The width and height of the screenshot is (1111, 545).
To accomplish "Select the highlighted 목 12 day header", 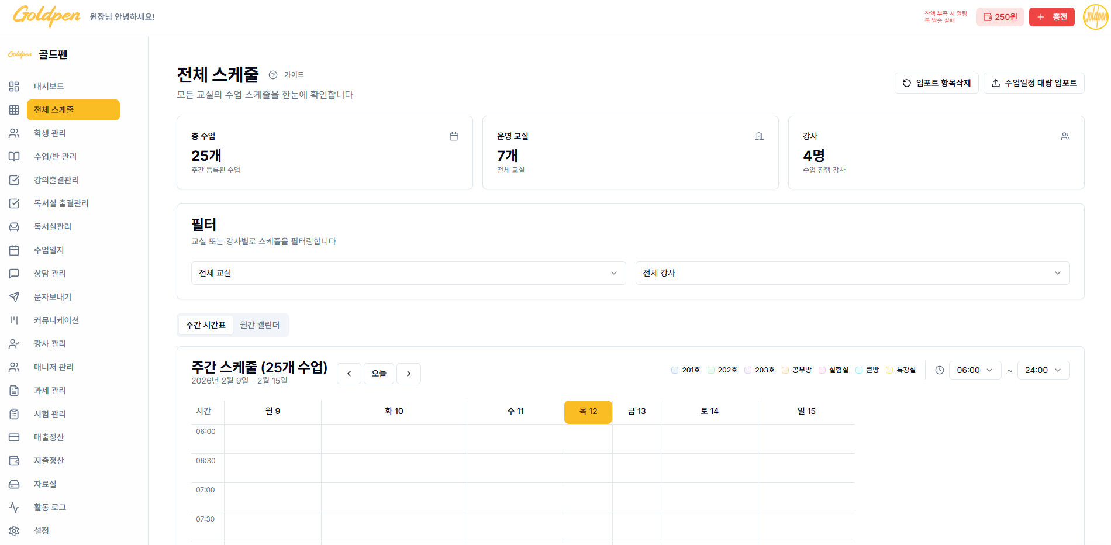I will click(x=588, y=412).
